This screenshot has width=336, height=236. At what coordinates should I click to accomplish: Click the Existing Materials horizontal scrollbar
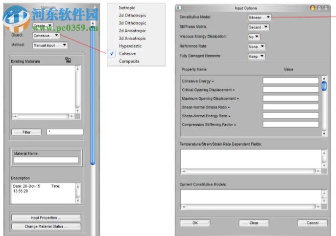coord(43,116)
